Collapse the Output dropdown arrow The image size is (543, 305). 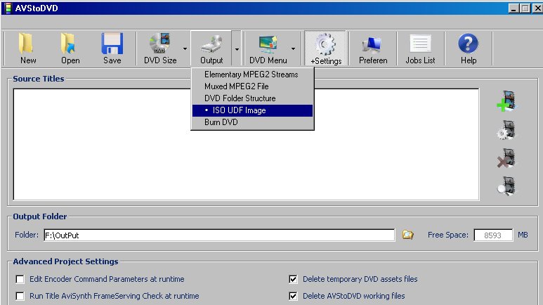pyautogui.click(x=237, y=48)
